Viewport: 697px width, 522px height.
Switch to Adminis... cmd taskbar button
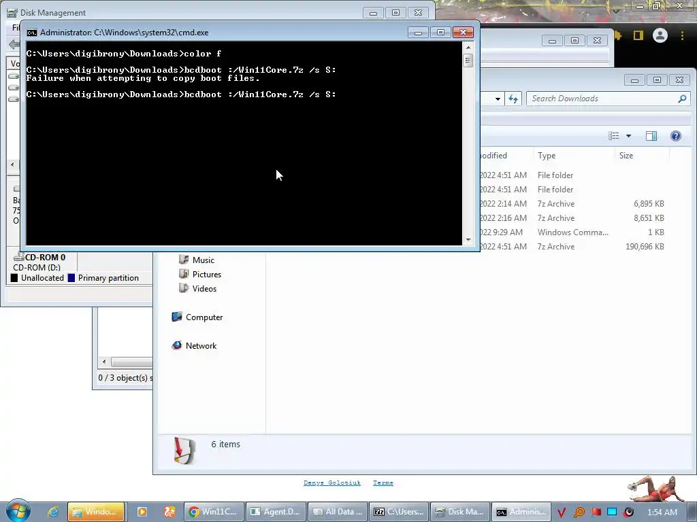(x=522, y=512)
